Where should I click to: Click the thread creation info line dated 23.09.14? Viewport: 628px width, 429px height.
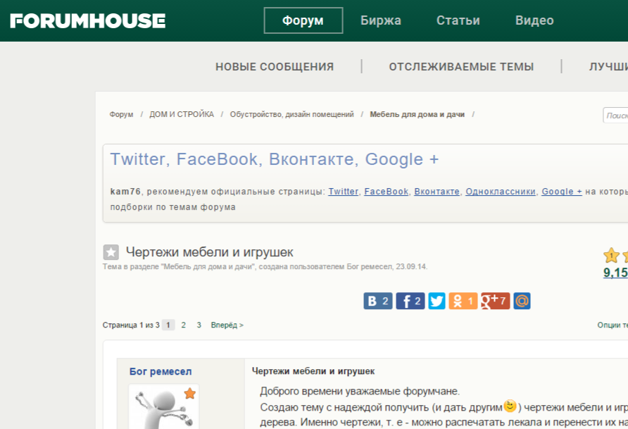(x=265, y=267)
